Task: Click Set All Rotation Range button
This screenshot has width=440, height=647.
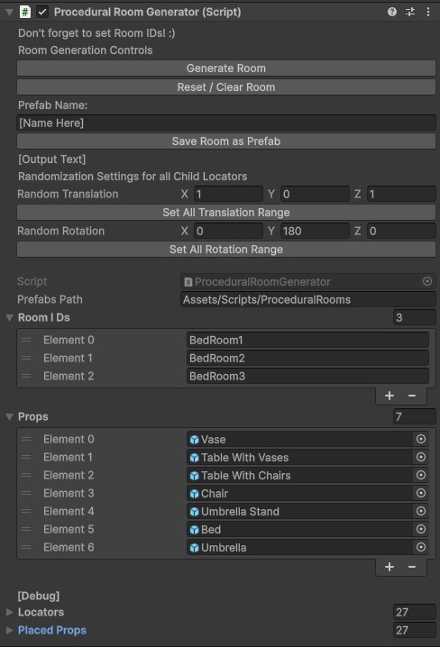Action: click(x=226, y=250)
